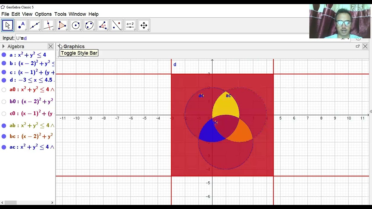Viewport: 372px width, 209px height.
Task: Toggle visibility of object ab
Action: [x=4, y=126]
